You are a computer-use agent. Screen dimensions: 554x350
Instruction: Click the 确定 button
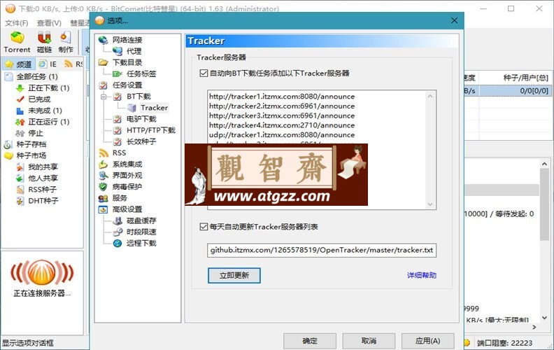pos(309,341)
